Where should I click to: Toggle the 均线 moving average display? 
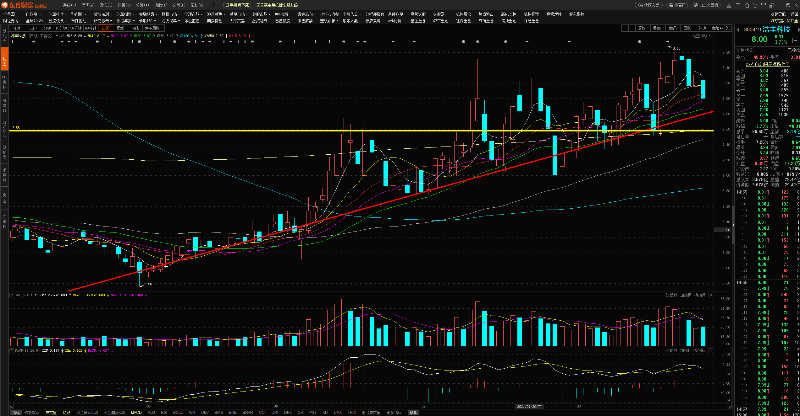66,413
